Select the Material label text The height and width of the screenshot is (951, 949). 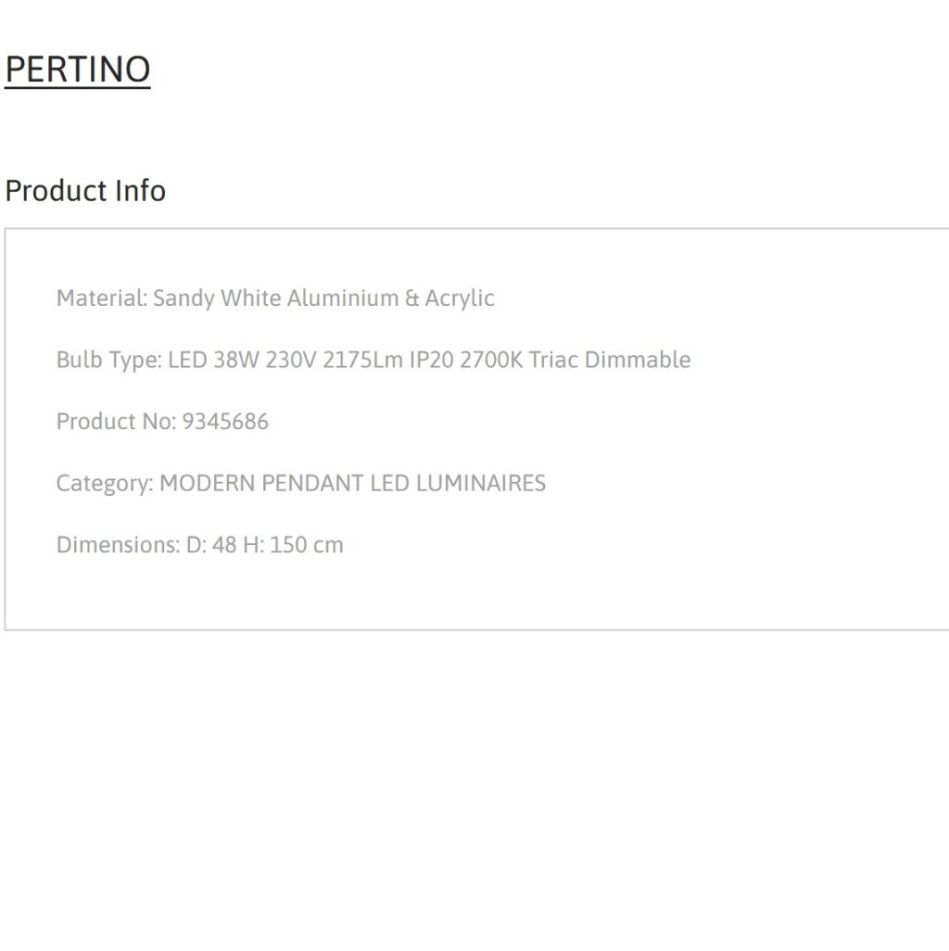coord(102,298)
